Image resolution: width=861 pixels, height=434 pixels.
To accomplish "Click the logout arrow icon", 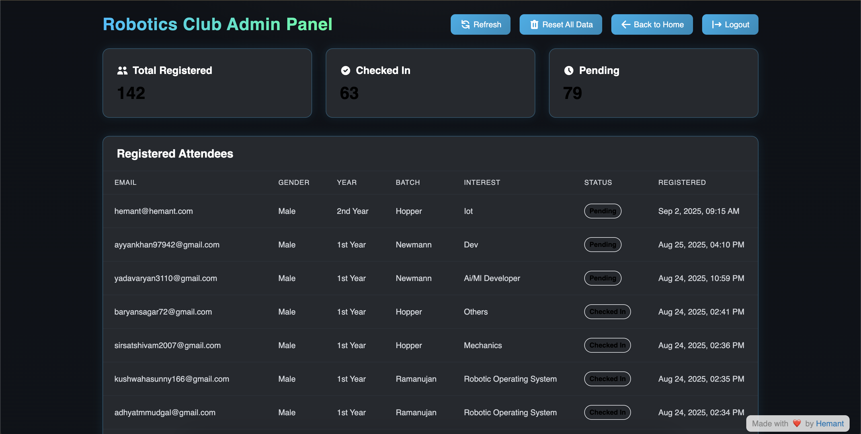I will (x=716, y=24).
